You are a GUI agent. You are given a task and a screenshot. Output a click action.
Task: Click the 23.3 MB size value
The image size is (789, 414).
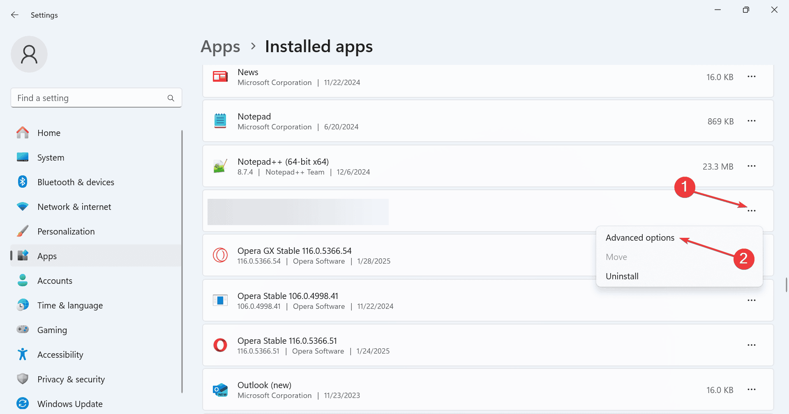[x=718, y=166]
